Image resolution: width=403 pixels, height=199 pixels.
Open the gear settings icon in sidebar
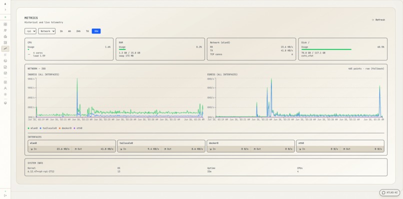[5, 94]
